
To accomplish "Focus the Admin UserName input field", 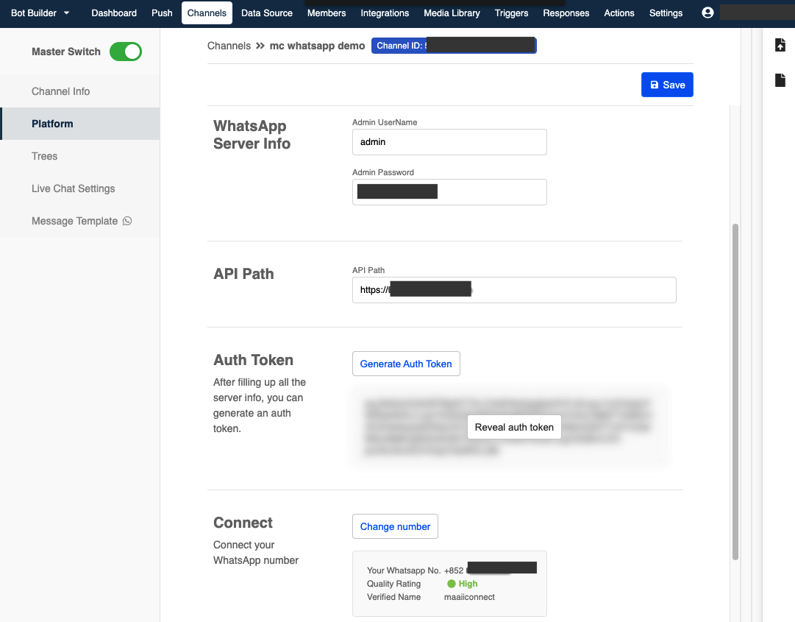I will (449, 142).
